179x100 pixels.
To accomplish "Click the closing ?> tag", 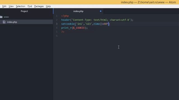I will pos(63,32).
